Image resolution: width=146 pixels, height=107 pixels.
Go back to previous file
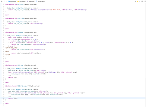pos(4,1)
